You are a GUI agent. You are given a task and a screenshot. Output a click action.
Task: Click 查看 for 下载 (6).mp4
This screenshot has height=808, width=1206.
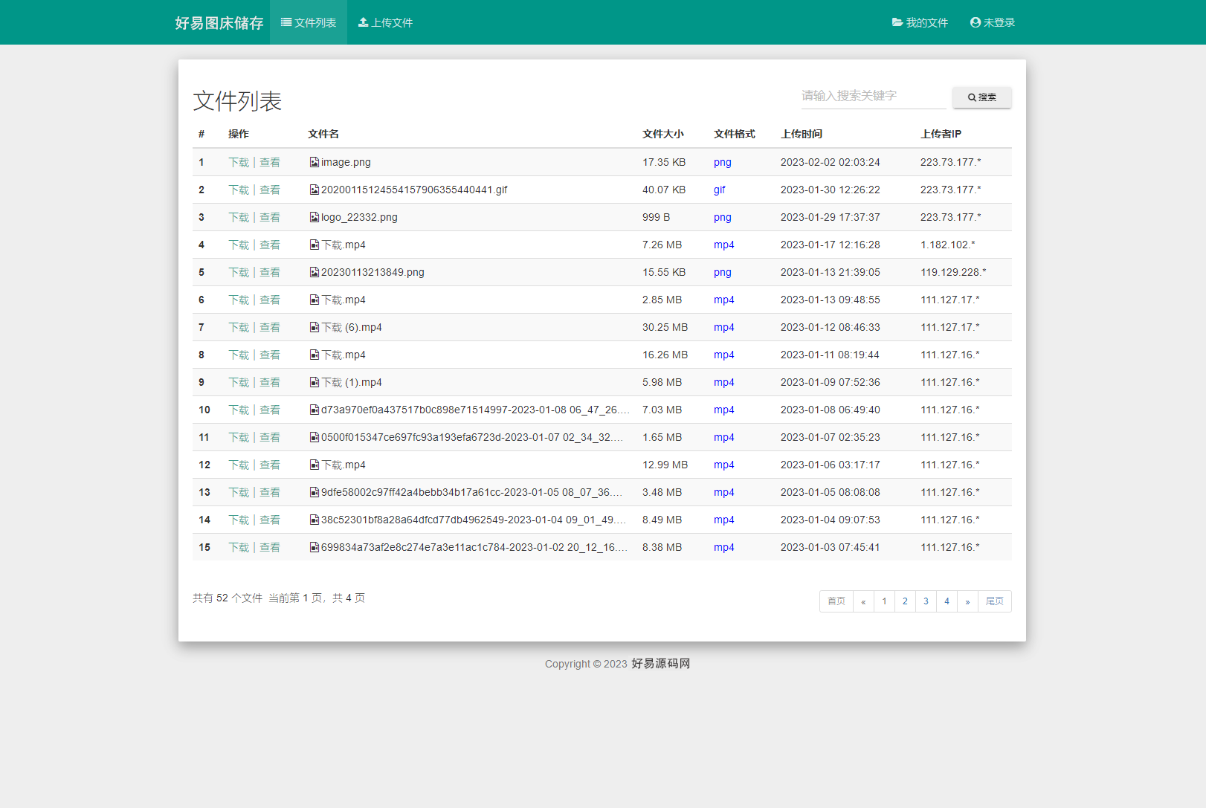(x=270, y=327)
